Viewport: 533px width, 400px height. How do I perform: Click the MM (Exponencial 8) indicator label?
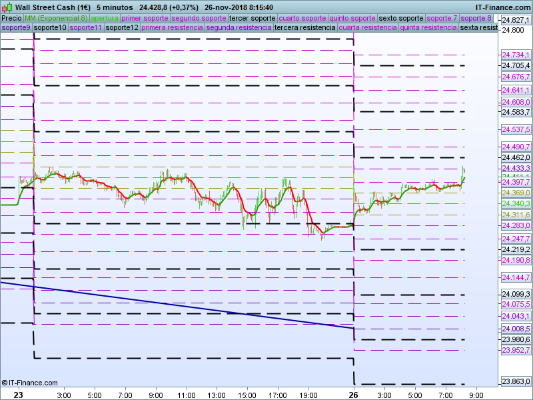tap(56, 18)
